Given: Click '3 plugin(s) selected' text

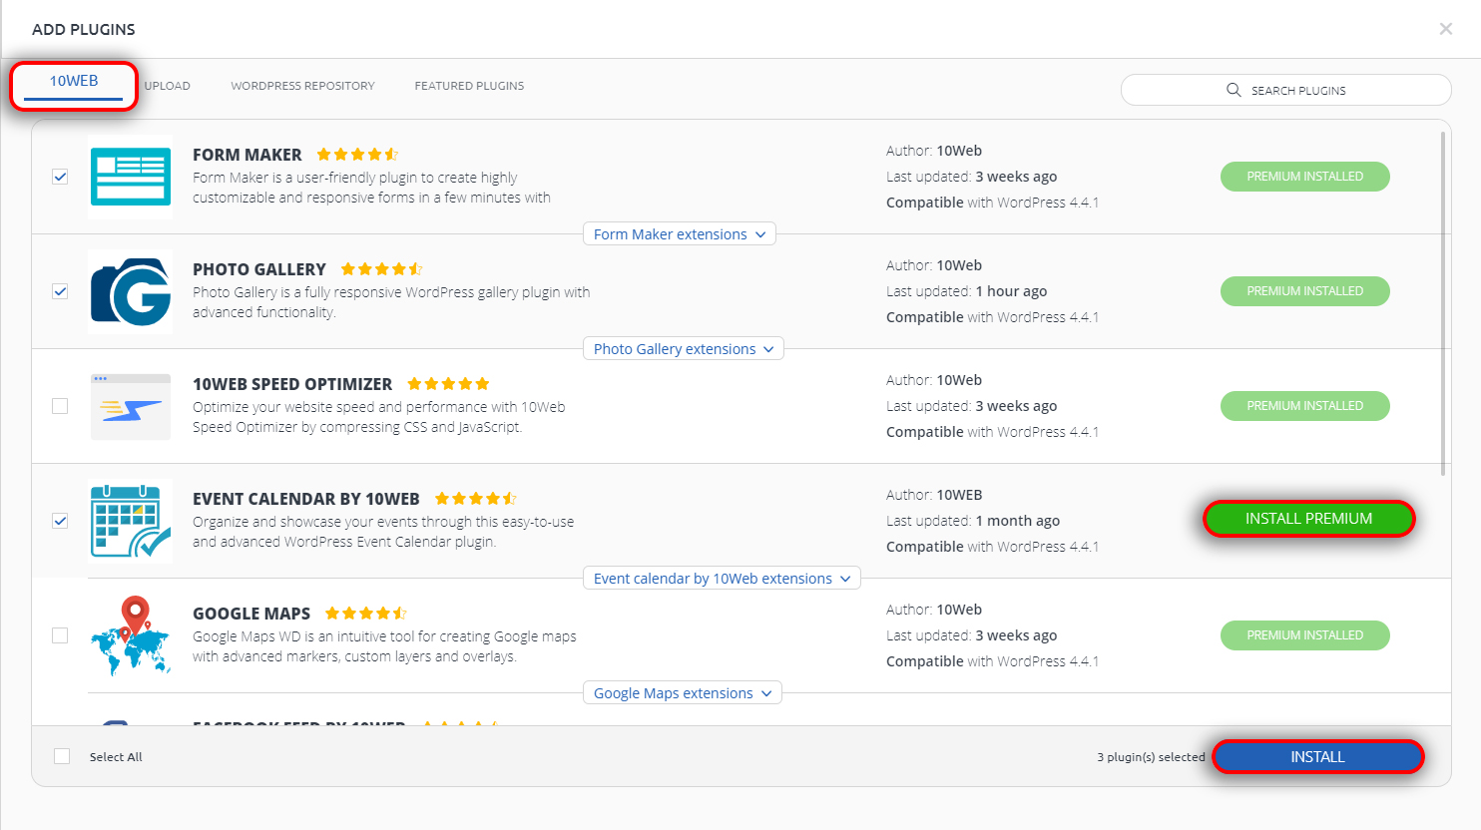Looking at the screenshot, I should [x=1151, y=757].
